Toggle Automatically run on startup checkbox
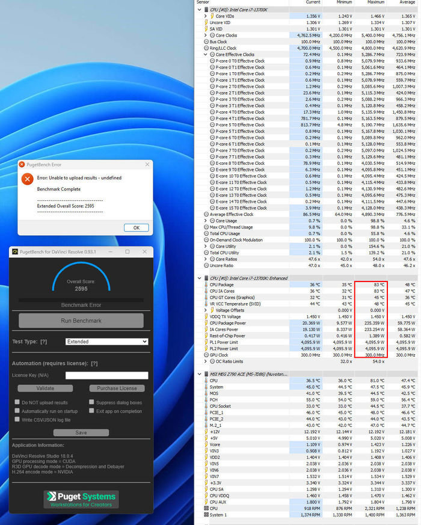This screenshot has height=525, width=421. coord(17,411)
